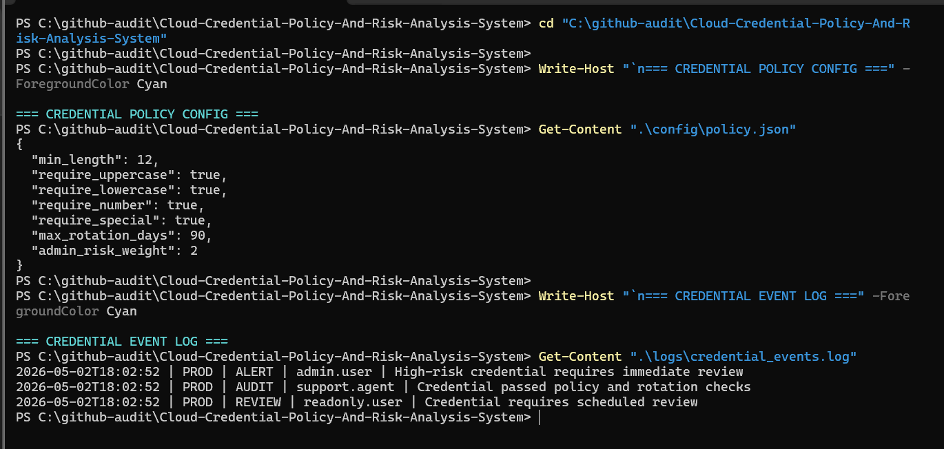Click the support.agent name in the event log
944x449 pixels.
pyautogui.click(x=345, y=387)
